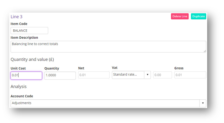Select the Net label

coord(81,68)
